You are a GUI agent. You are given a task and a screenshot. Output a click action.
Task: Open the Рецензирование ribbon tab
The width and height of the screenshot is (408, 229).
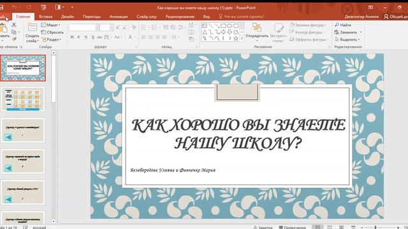click(x=180, y=17)
